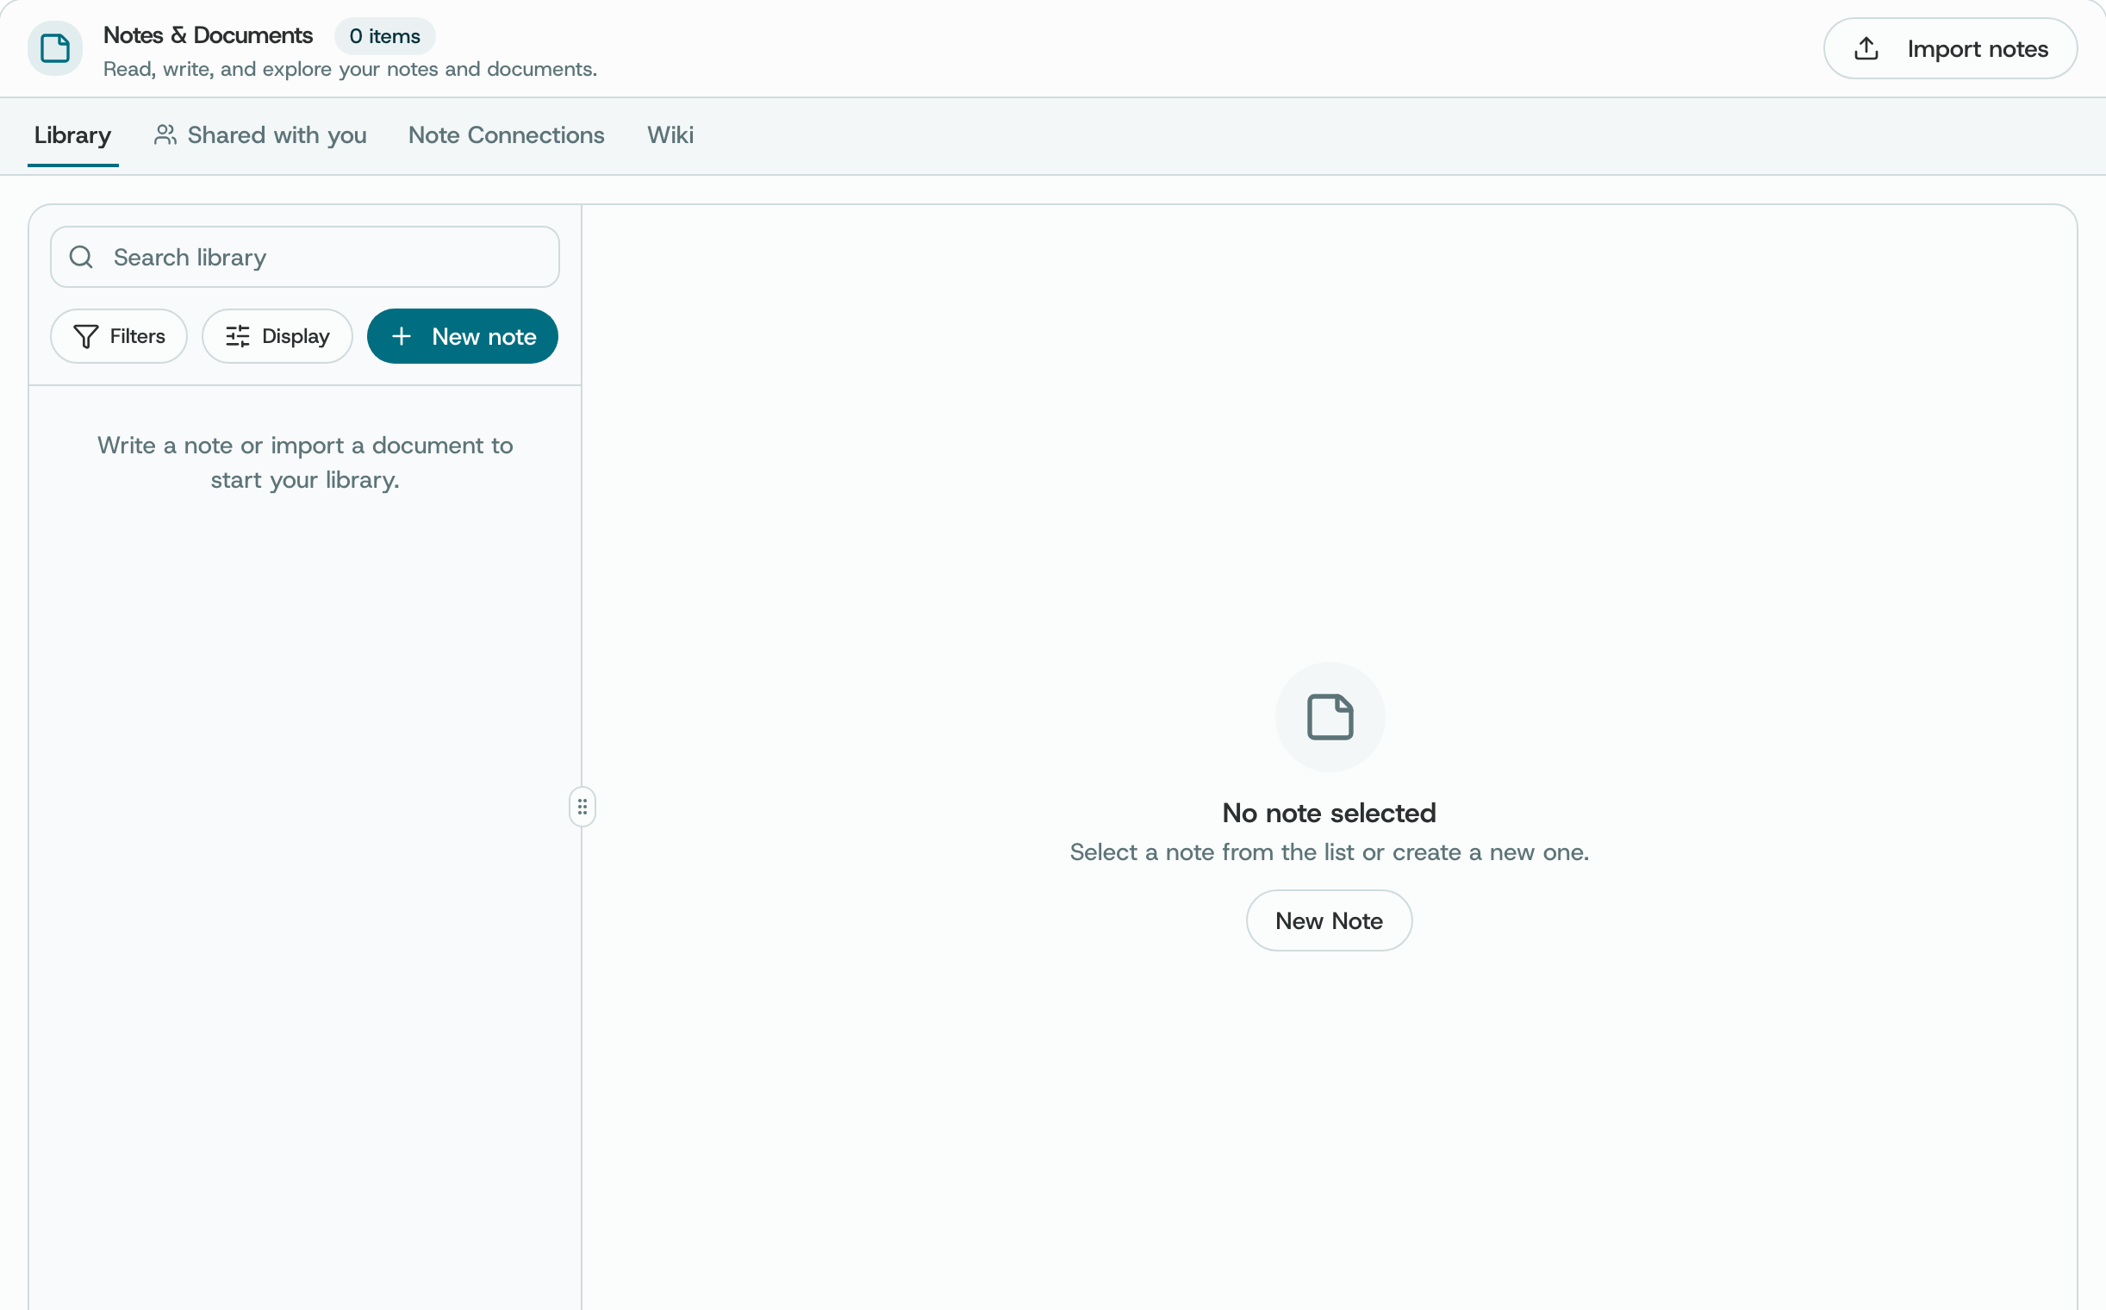
Task: Open the Filters options
Action: pyautogui.click(x=119, y=336)
